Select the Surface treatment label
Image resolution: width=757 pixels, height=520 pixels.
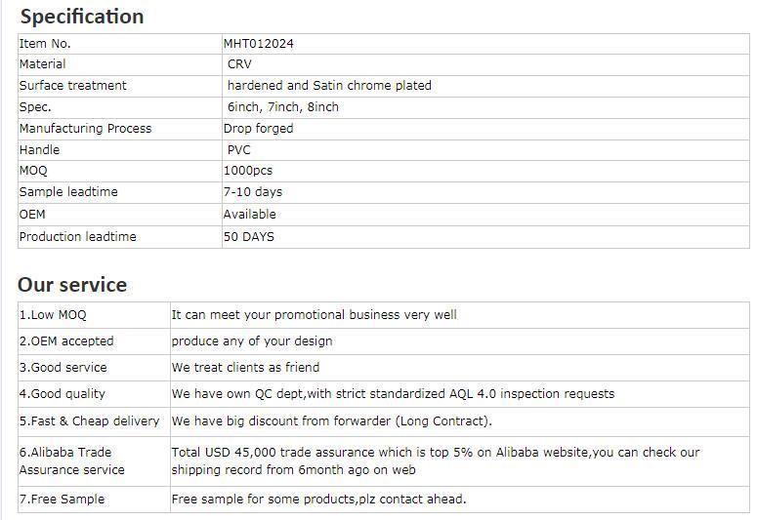pos(73,86)
